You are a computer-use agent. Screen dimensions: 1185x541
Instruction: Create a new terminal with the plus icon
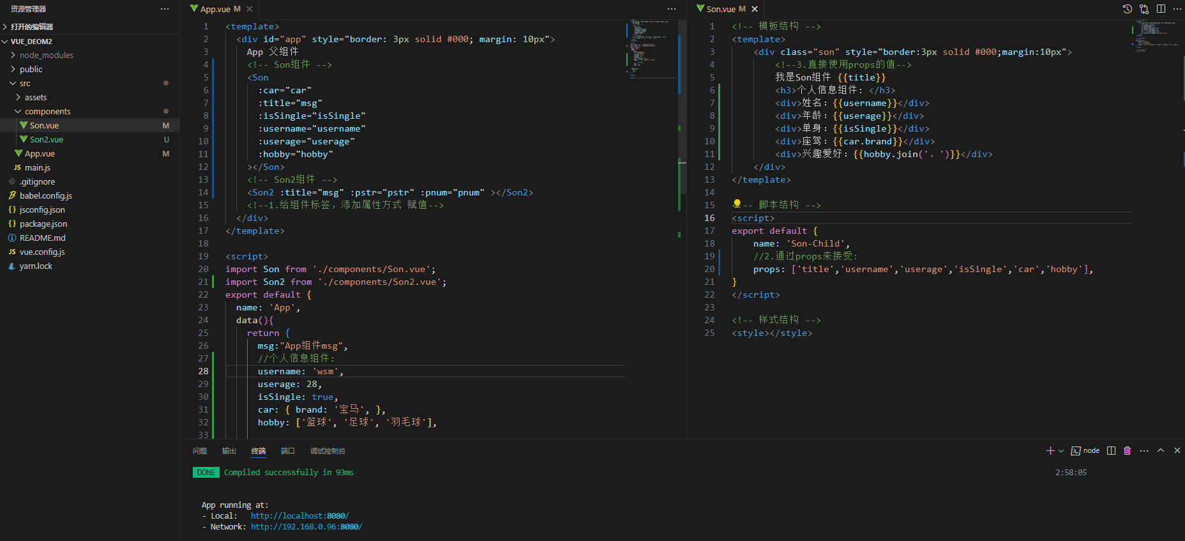point(1050,451)
